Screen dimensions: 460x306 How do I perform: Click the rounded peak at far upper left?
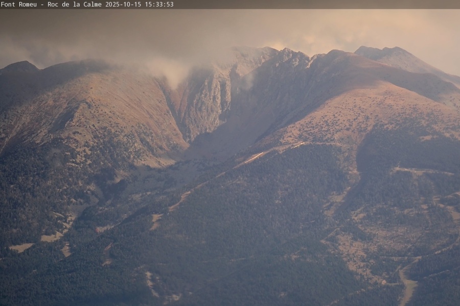click(20, 65)
